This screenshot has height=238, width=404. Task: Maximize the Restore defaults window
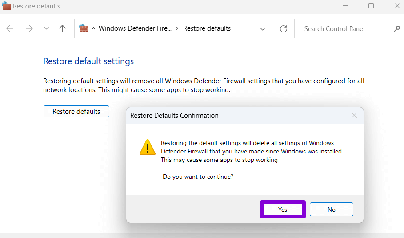(x=371, y=6)
